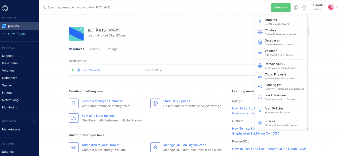Click Create a Managed Database link
Screen dimensions: 340x156
(102, 101)
